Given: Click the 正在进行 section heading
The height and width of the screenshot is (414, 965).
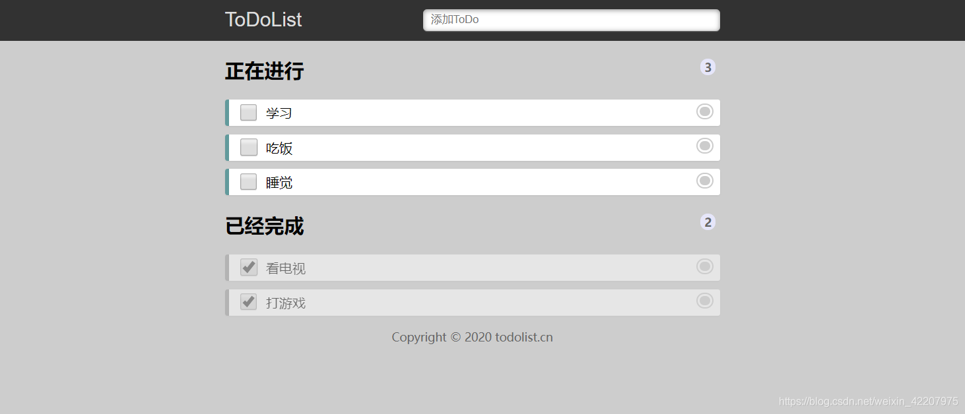Looking at the screenshot, I should click(x=265, y=71).
